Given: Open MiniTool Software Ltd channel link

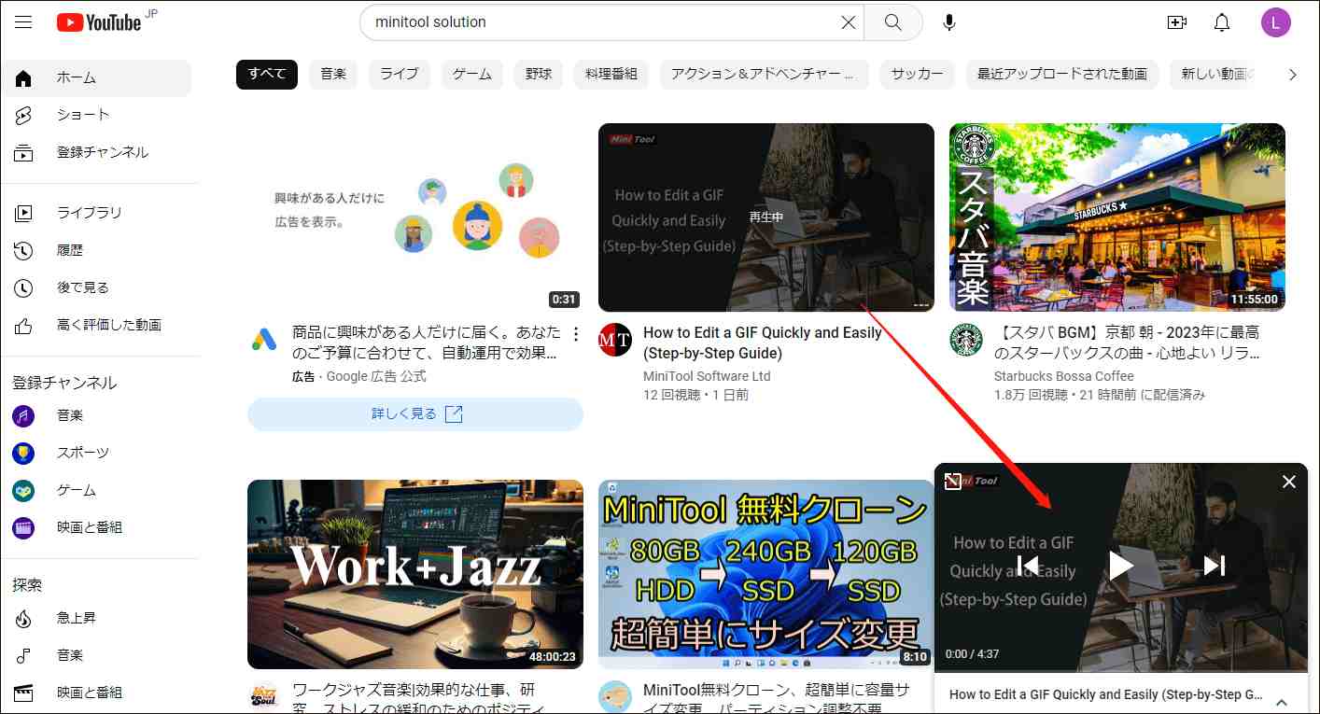Looking at the screenshot, I should tap(707, 376).
